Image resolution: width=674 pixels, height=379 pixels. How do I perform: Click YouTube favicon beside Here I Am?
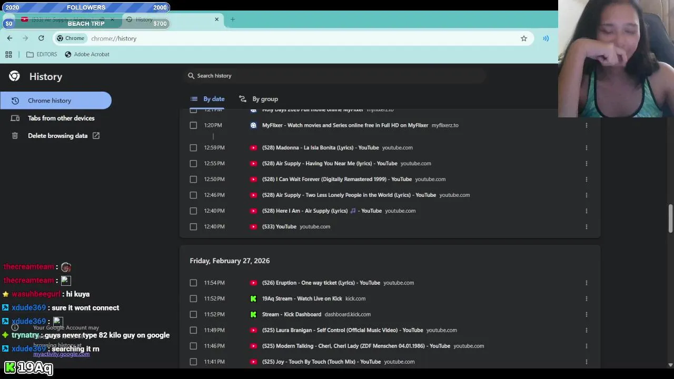(253, 211)
